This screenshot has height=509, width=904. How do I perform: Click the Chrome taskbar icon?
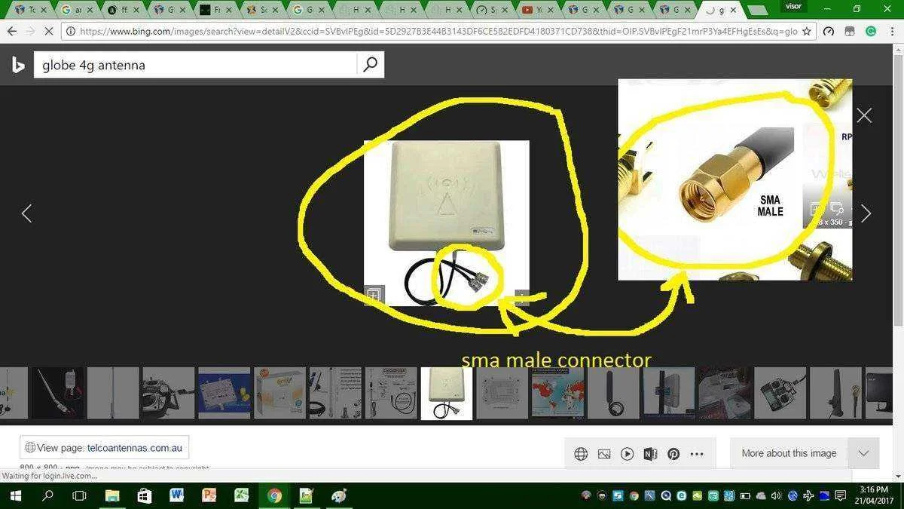pos(274,495)
